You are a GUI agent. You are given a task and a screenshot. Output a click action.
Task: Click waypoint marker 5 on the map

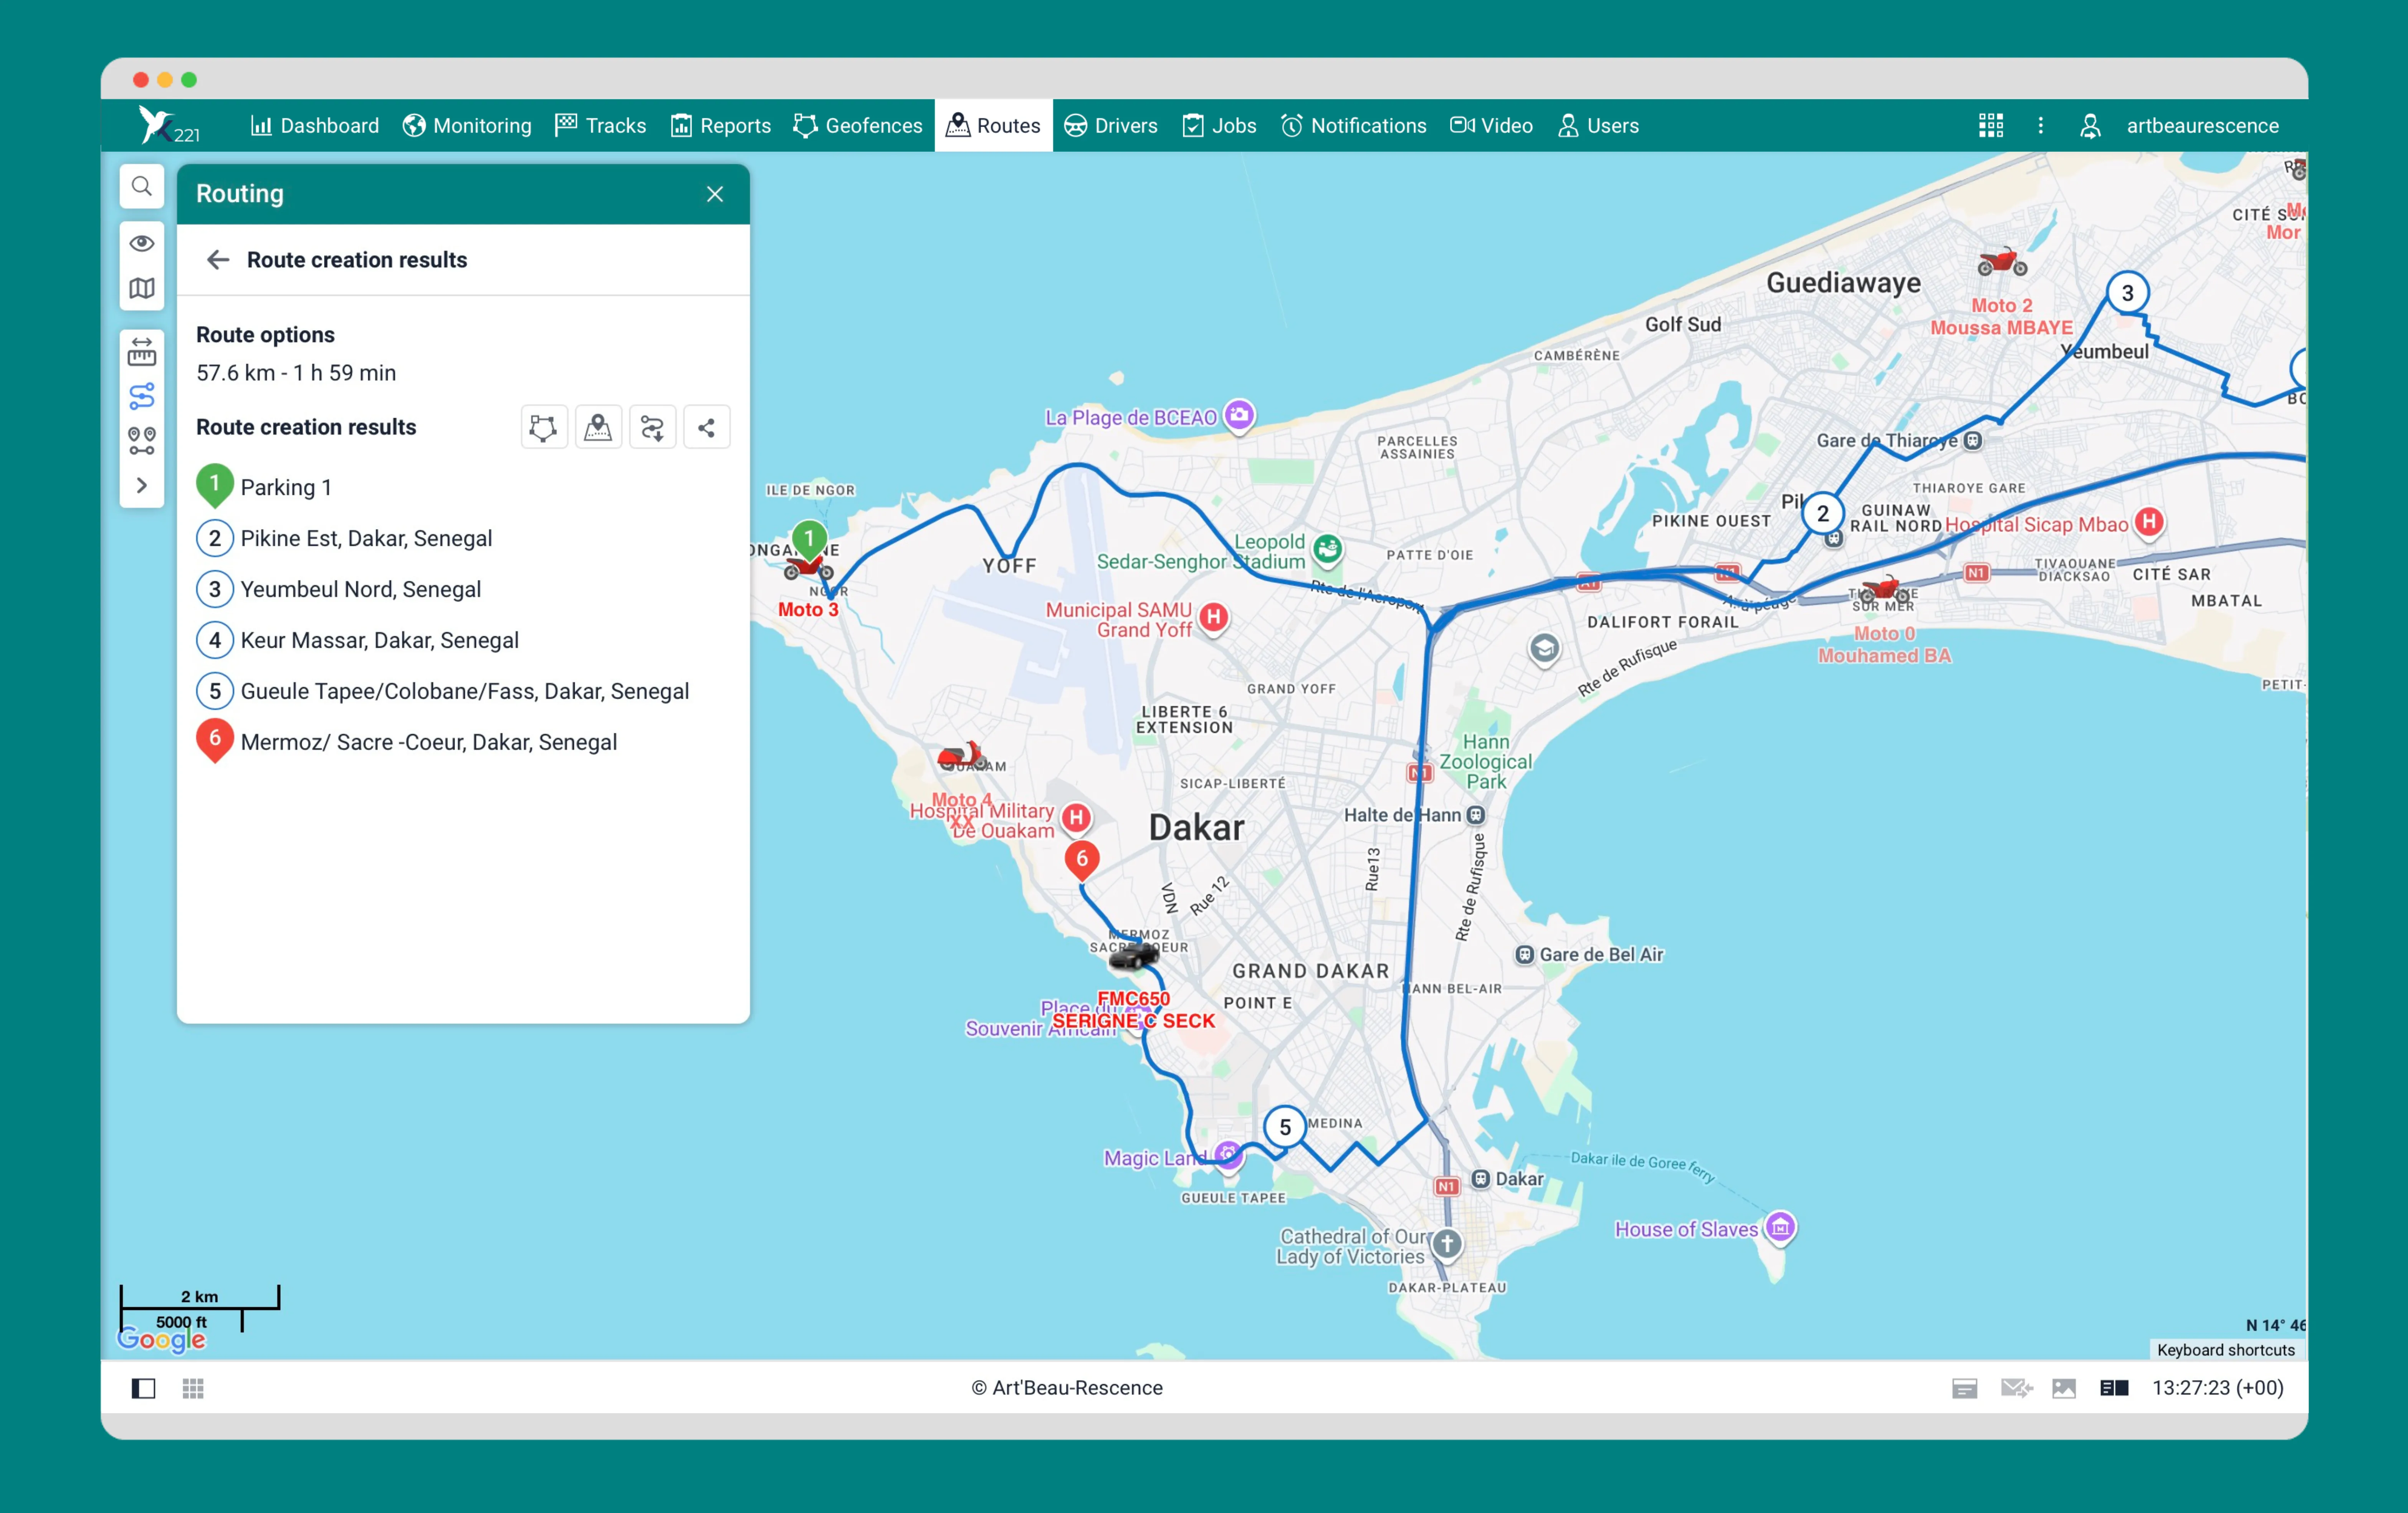[1285, 1127]
